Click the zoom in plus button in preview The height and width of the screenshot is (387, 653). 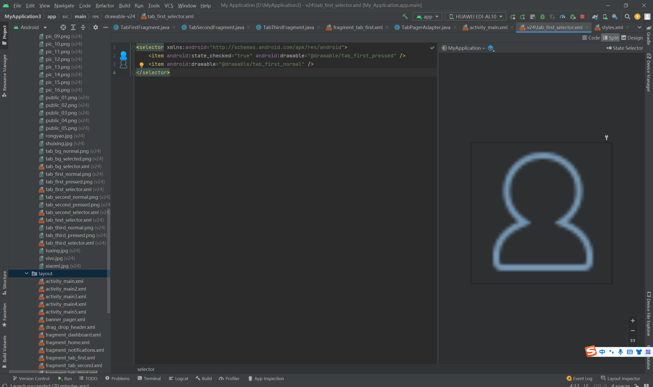(633, 320)
